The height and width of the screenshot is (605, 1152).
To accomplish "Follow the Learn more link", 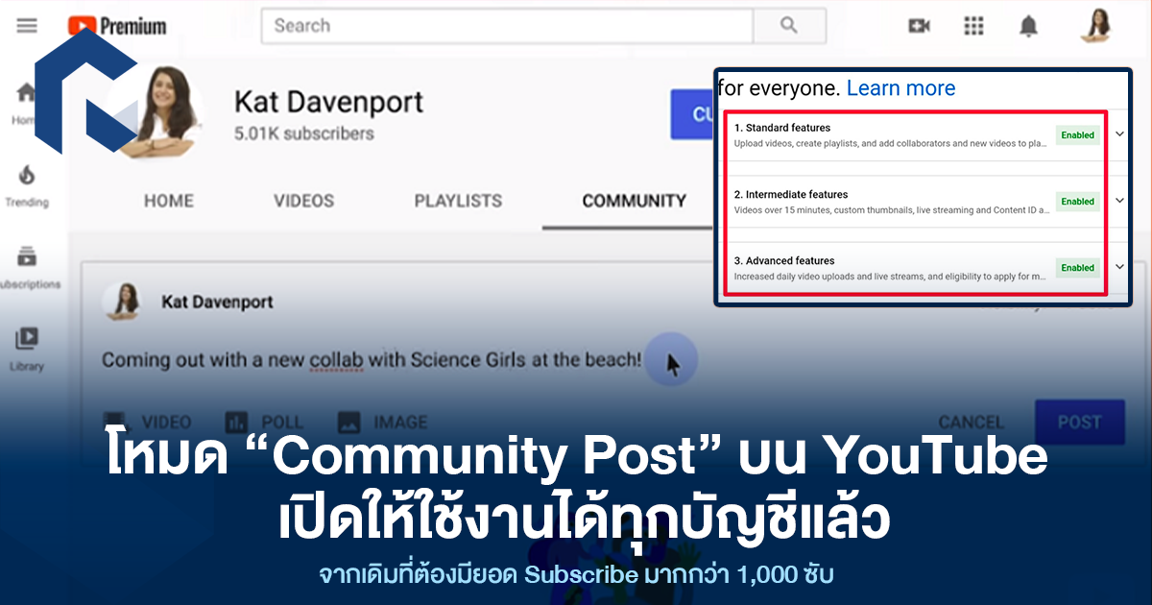I will point(900,88).
